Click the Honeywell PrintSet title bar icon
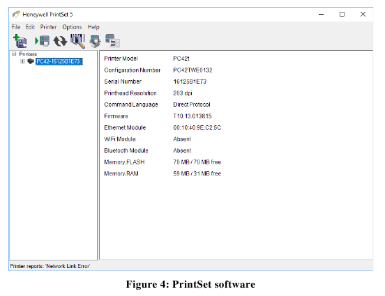 pyautogui.click(x=16, y=14)
